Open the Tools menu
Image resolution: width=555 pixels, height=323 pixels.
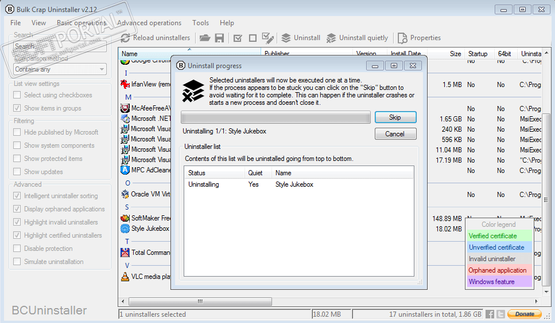pos(200,23)
